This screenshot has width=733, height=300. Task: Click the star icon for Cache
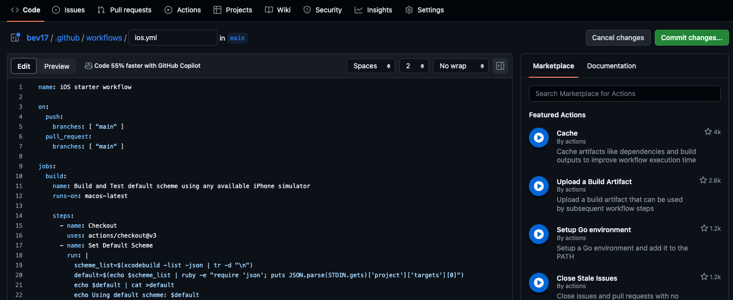[708, 132]
